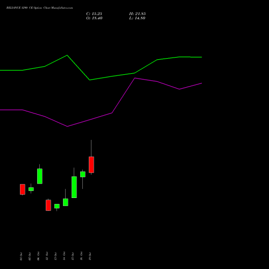Viewport: 269px width, 269px height.
Task: Select the 19 Oct date label
Action: coord(90,256)
